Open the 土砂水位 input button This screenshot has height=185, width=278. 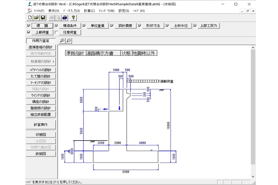tap(181, 26)
